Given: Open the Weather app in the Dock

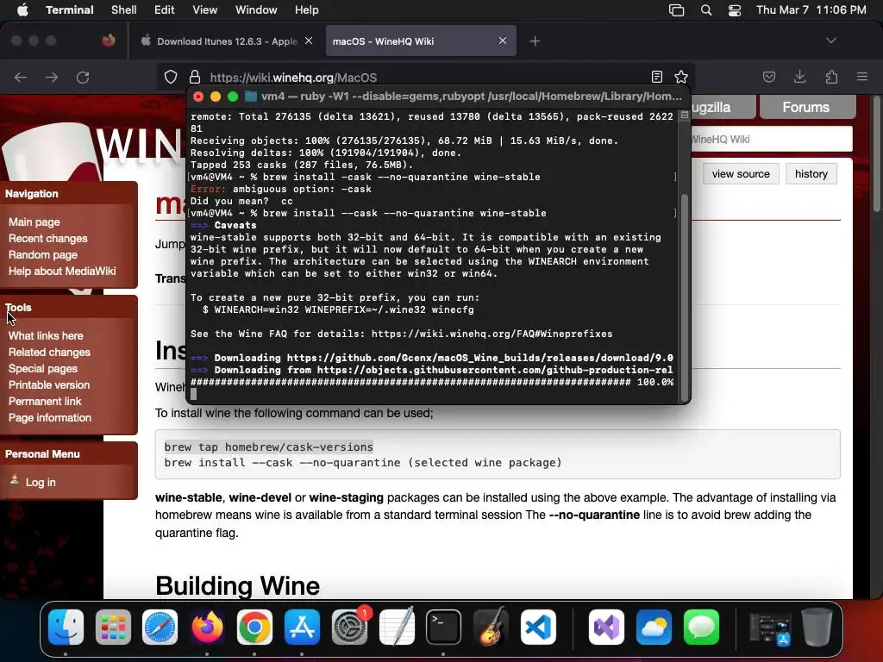Looking at the screenshot, I should point(654,628).
